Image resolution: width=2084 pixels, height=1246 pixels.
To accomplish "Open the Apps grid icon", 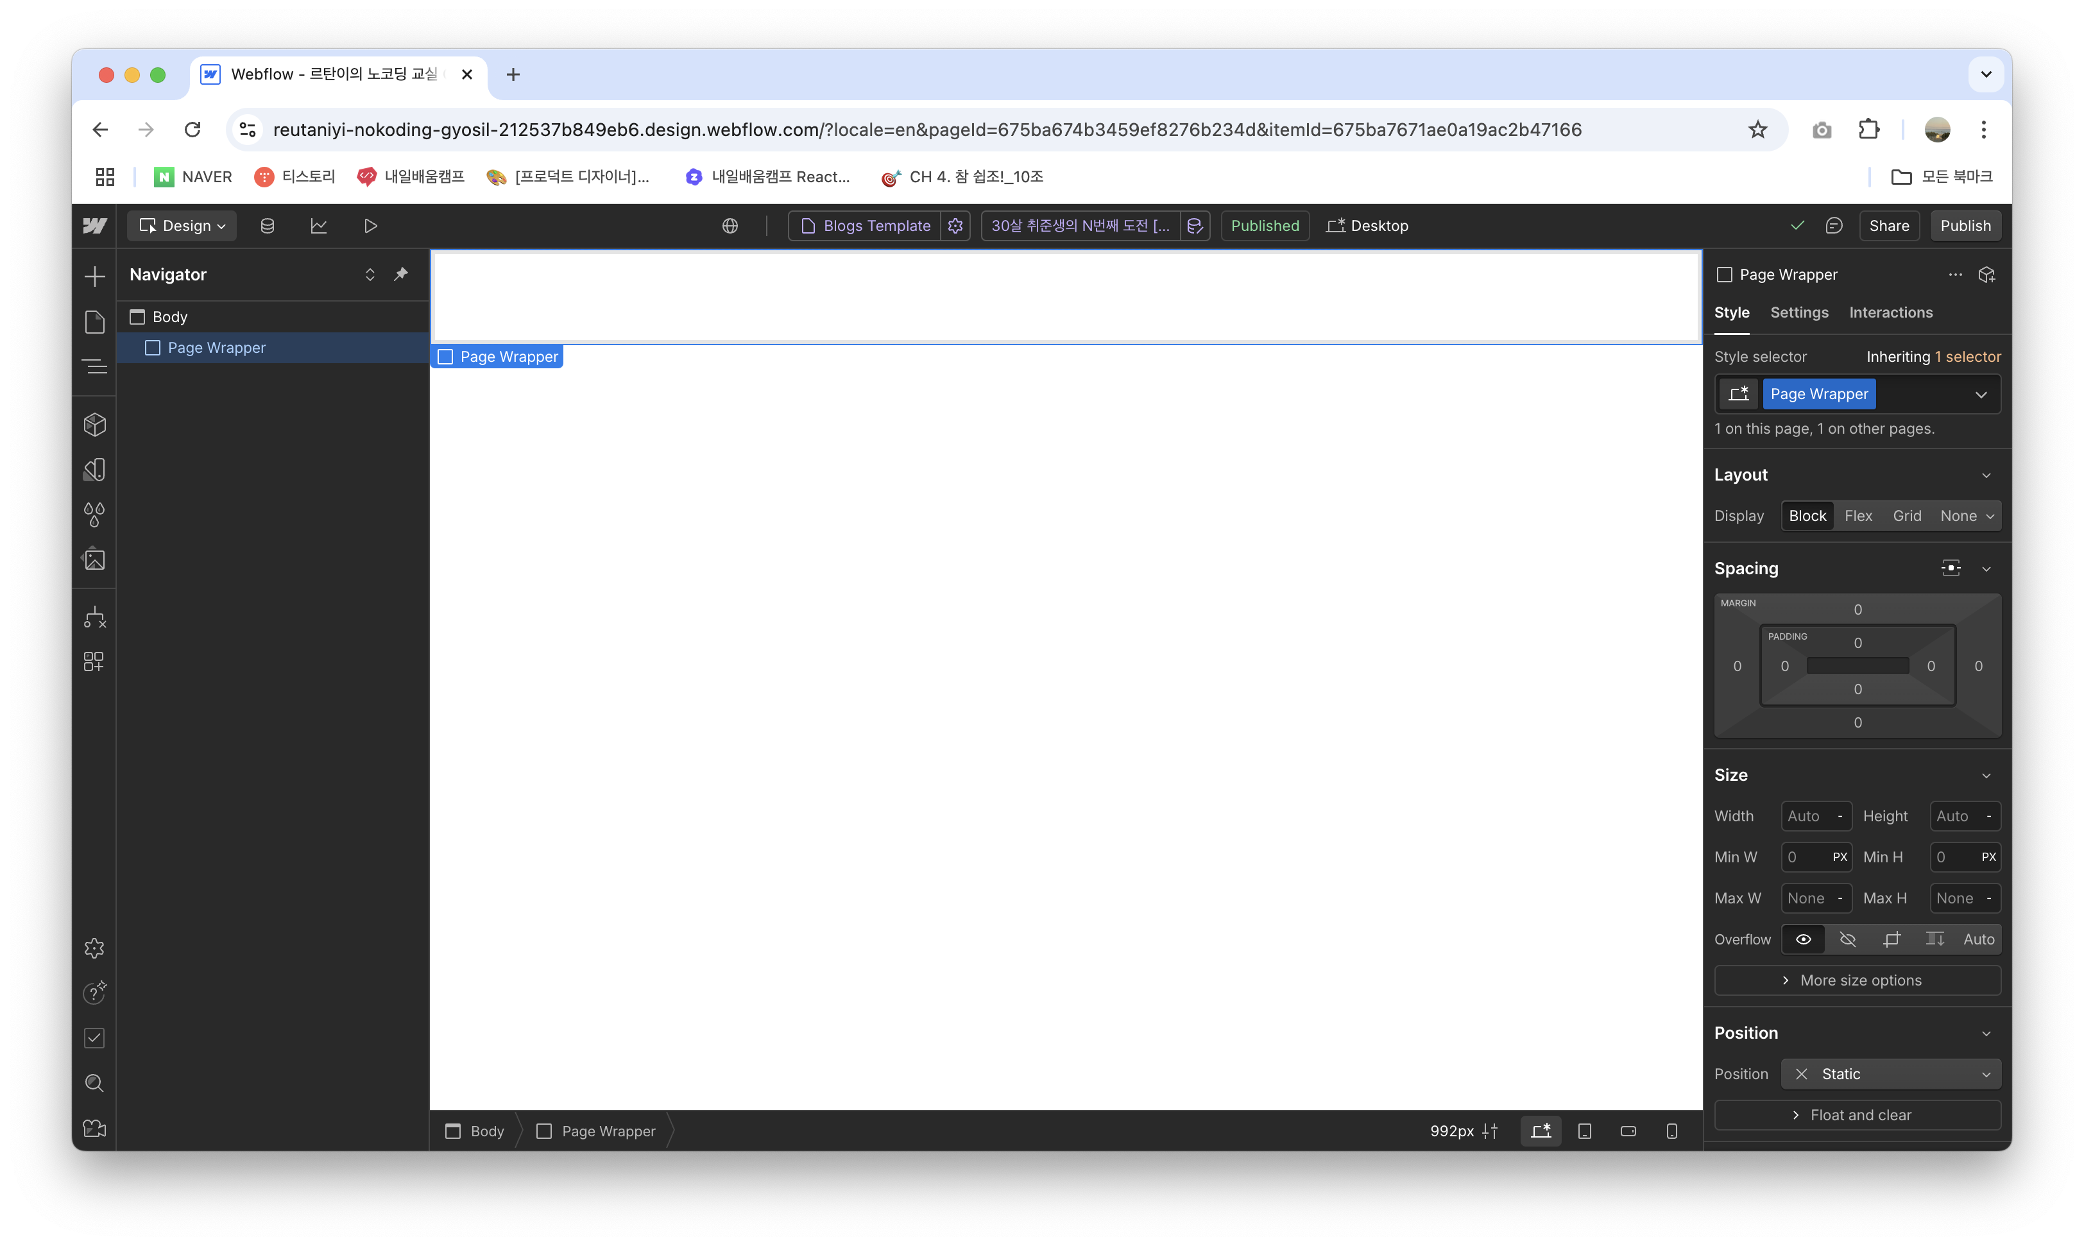I will pyautogui.click(x=95, y=661).
